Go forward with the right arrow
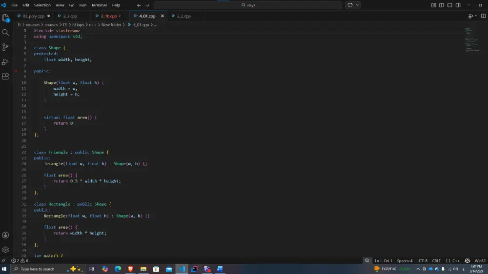 point(147,5)
